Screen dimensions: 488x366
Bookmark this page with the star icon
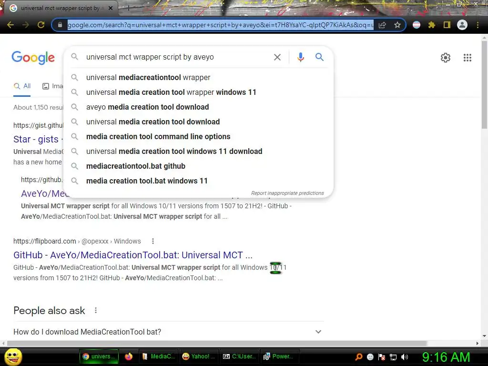pos(397,25)
